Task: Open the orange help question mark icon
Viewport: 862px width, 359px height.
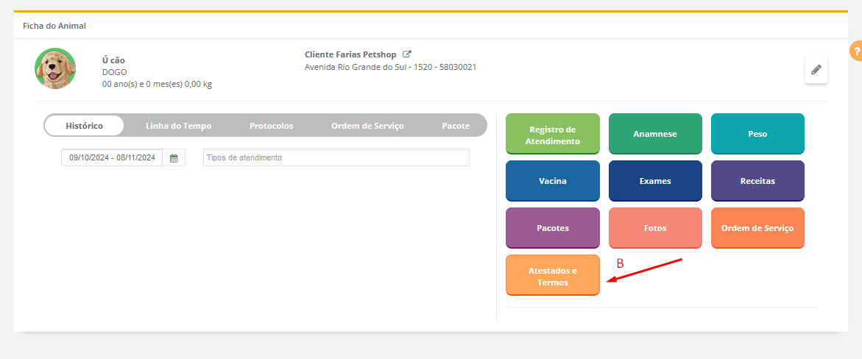Action: coord(856,51)
